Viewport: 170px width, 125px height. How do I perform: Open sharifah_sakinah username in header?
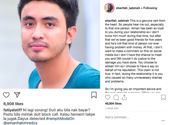(128, 8)
